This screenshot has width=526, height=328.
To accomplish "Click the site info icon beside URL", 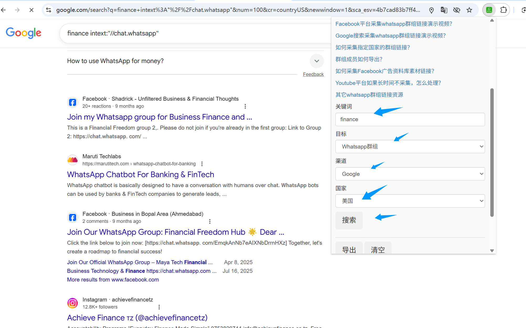I will pos(49,10).
